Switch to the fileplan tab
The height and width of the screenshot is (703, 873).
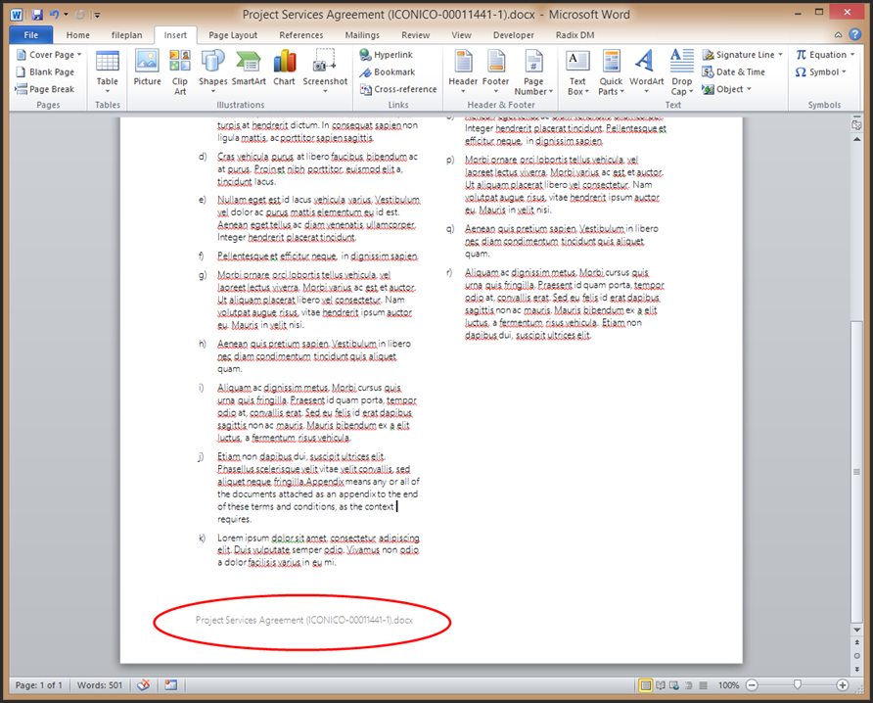[127, 35]
